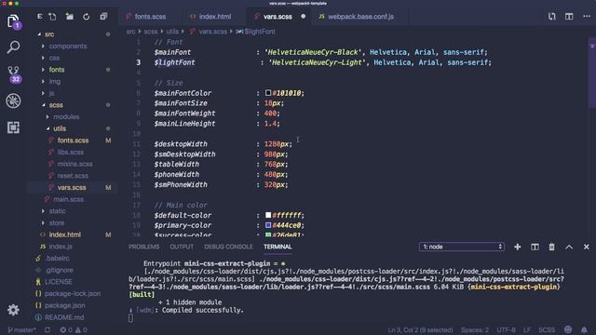
Task: Open the Manage gear icon
Action: point(13,310)
